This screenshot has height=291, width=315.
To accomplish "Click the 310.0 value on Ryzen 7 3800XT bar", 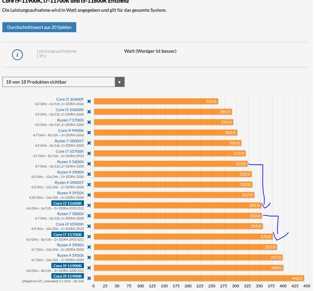I will click(234, 143).
